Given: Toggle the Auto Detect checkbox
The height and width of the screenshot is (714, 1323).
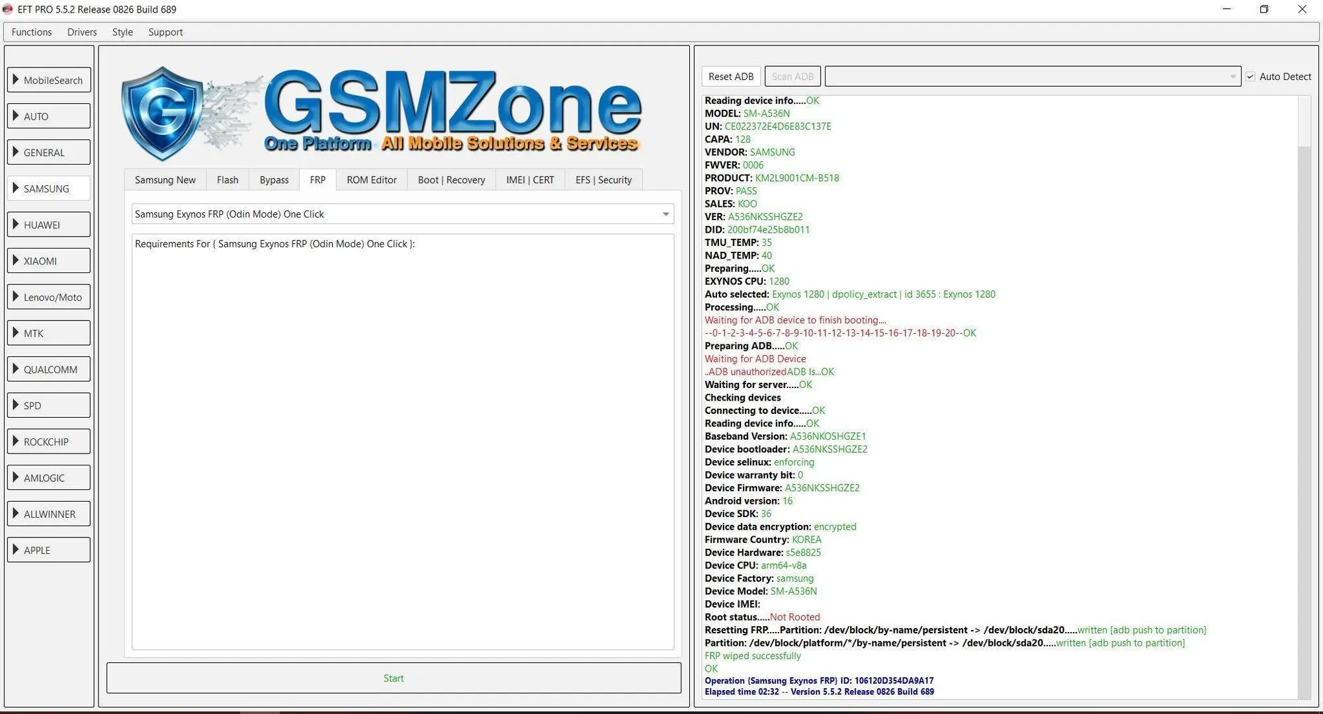Looking at the screenshot, I should pyautogui.click(x=1250, y=77).
